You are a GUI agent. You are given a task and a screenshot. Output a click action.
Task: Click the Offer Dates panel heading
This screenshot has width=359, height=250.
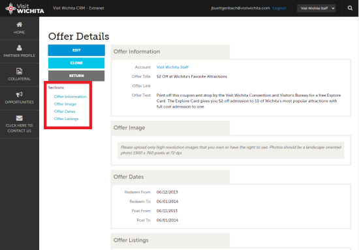[x=129, y=177]
